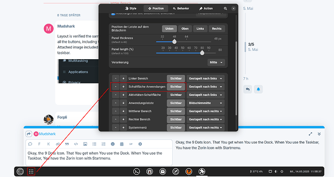The image size is (334, 177).
Task: Click the bell notification icon by timeline
Action: pyautogui.click(x=258, y=89)
